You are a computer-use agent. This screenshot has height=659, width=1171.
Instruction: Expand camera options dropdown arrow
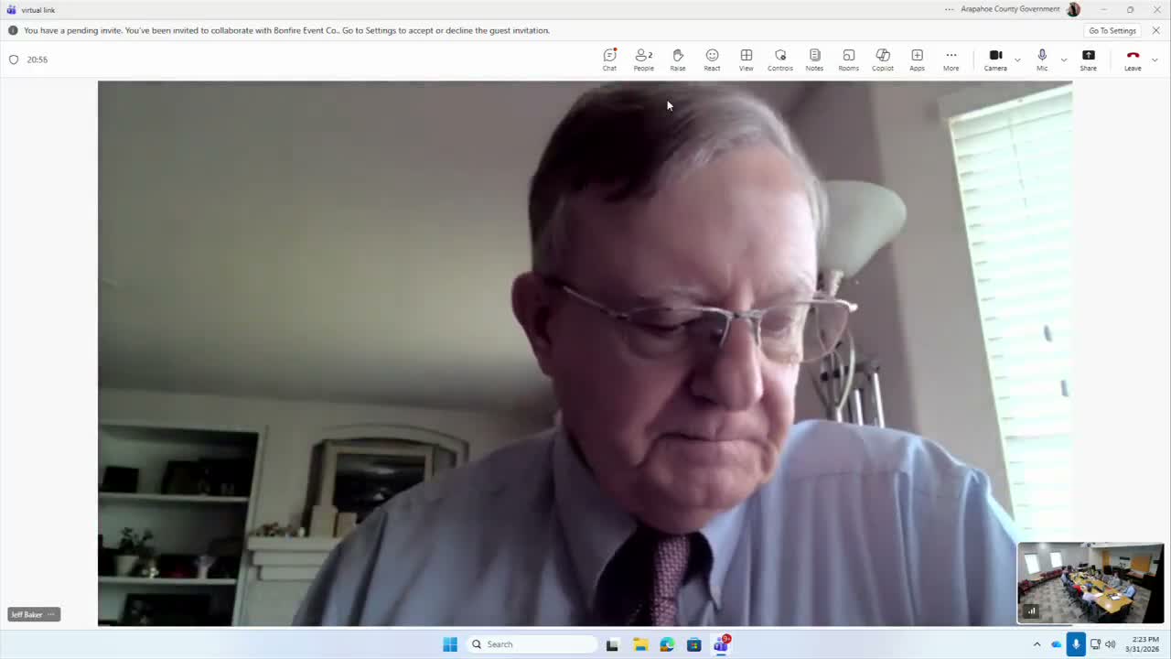point(1017,59)
